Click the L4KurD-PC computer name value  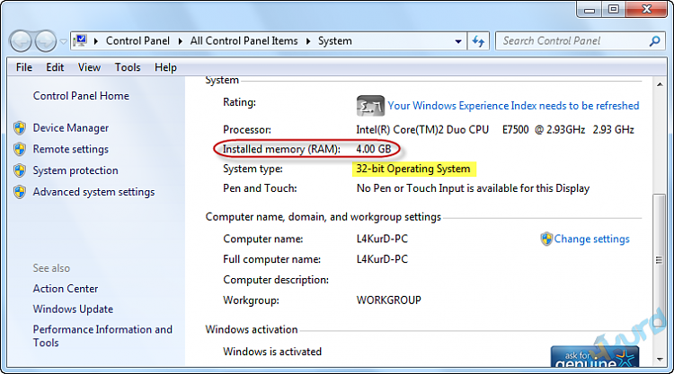click(x=382, y=239)
